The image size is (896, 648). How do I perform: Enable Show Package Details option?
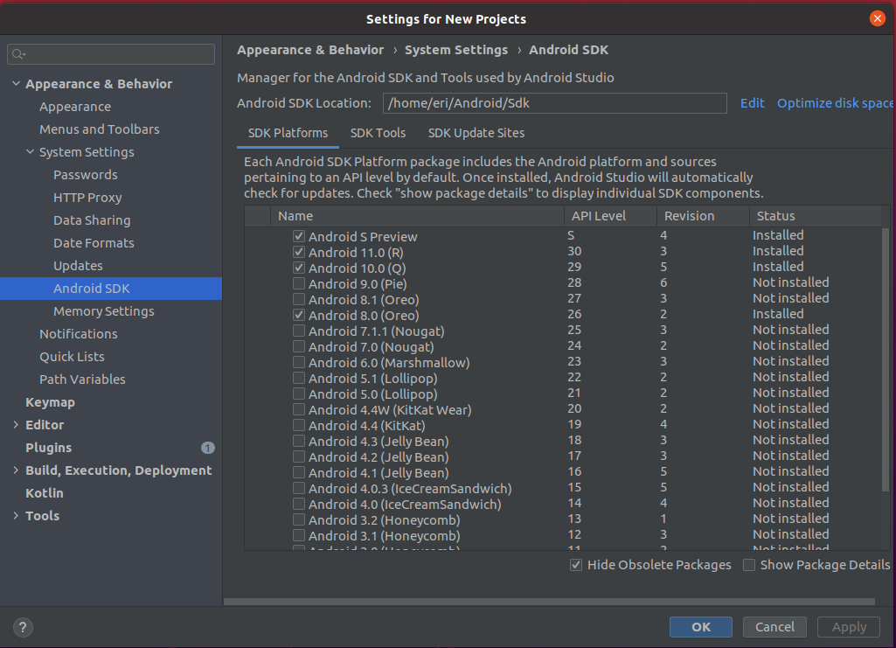click(749, 565)
